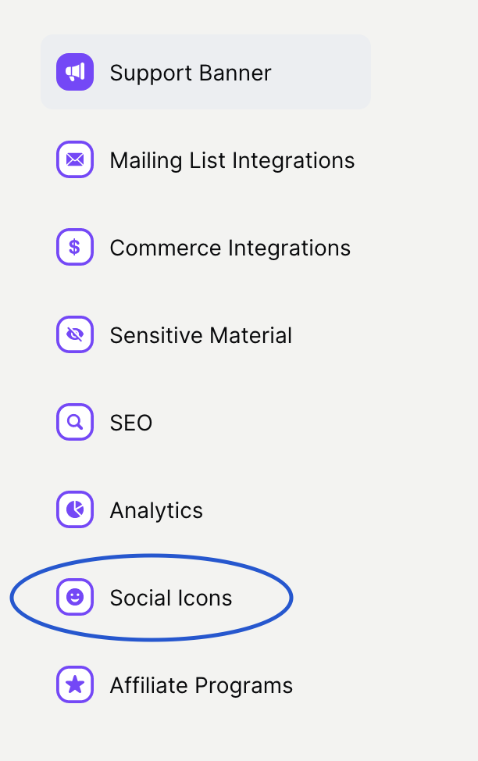Image resolution: width=478 pixels, height=761 pixels.
Task: Click the word Material in Sensitive Material
Action: click(x=251, y=335)
